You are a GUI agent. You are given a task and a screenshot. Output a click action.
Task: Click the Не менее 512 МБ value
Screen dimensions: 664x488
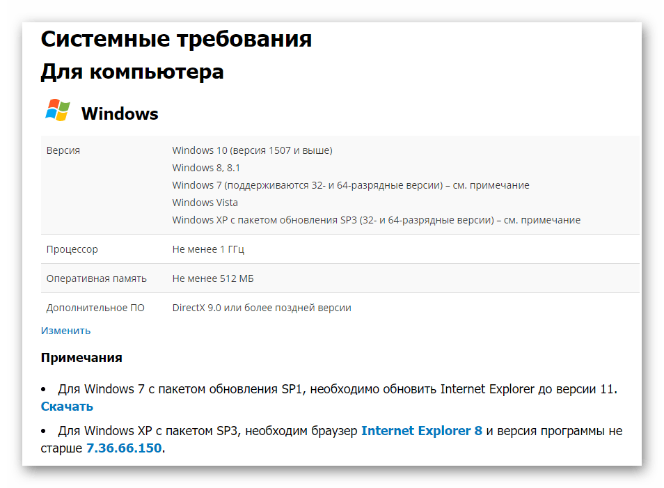(212, 278)
